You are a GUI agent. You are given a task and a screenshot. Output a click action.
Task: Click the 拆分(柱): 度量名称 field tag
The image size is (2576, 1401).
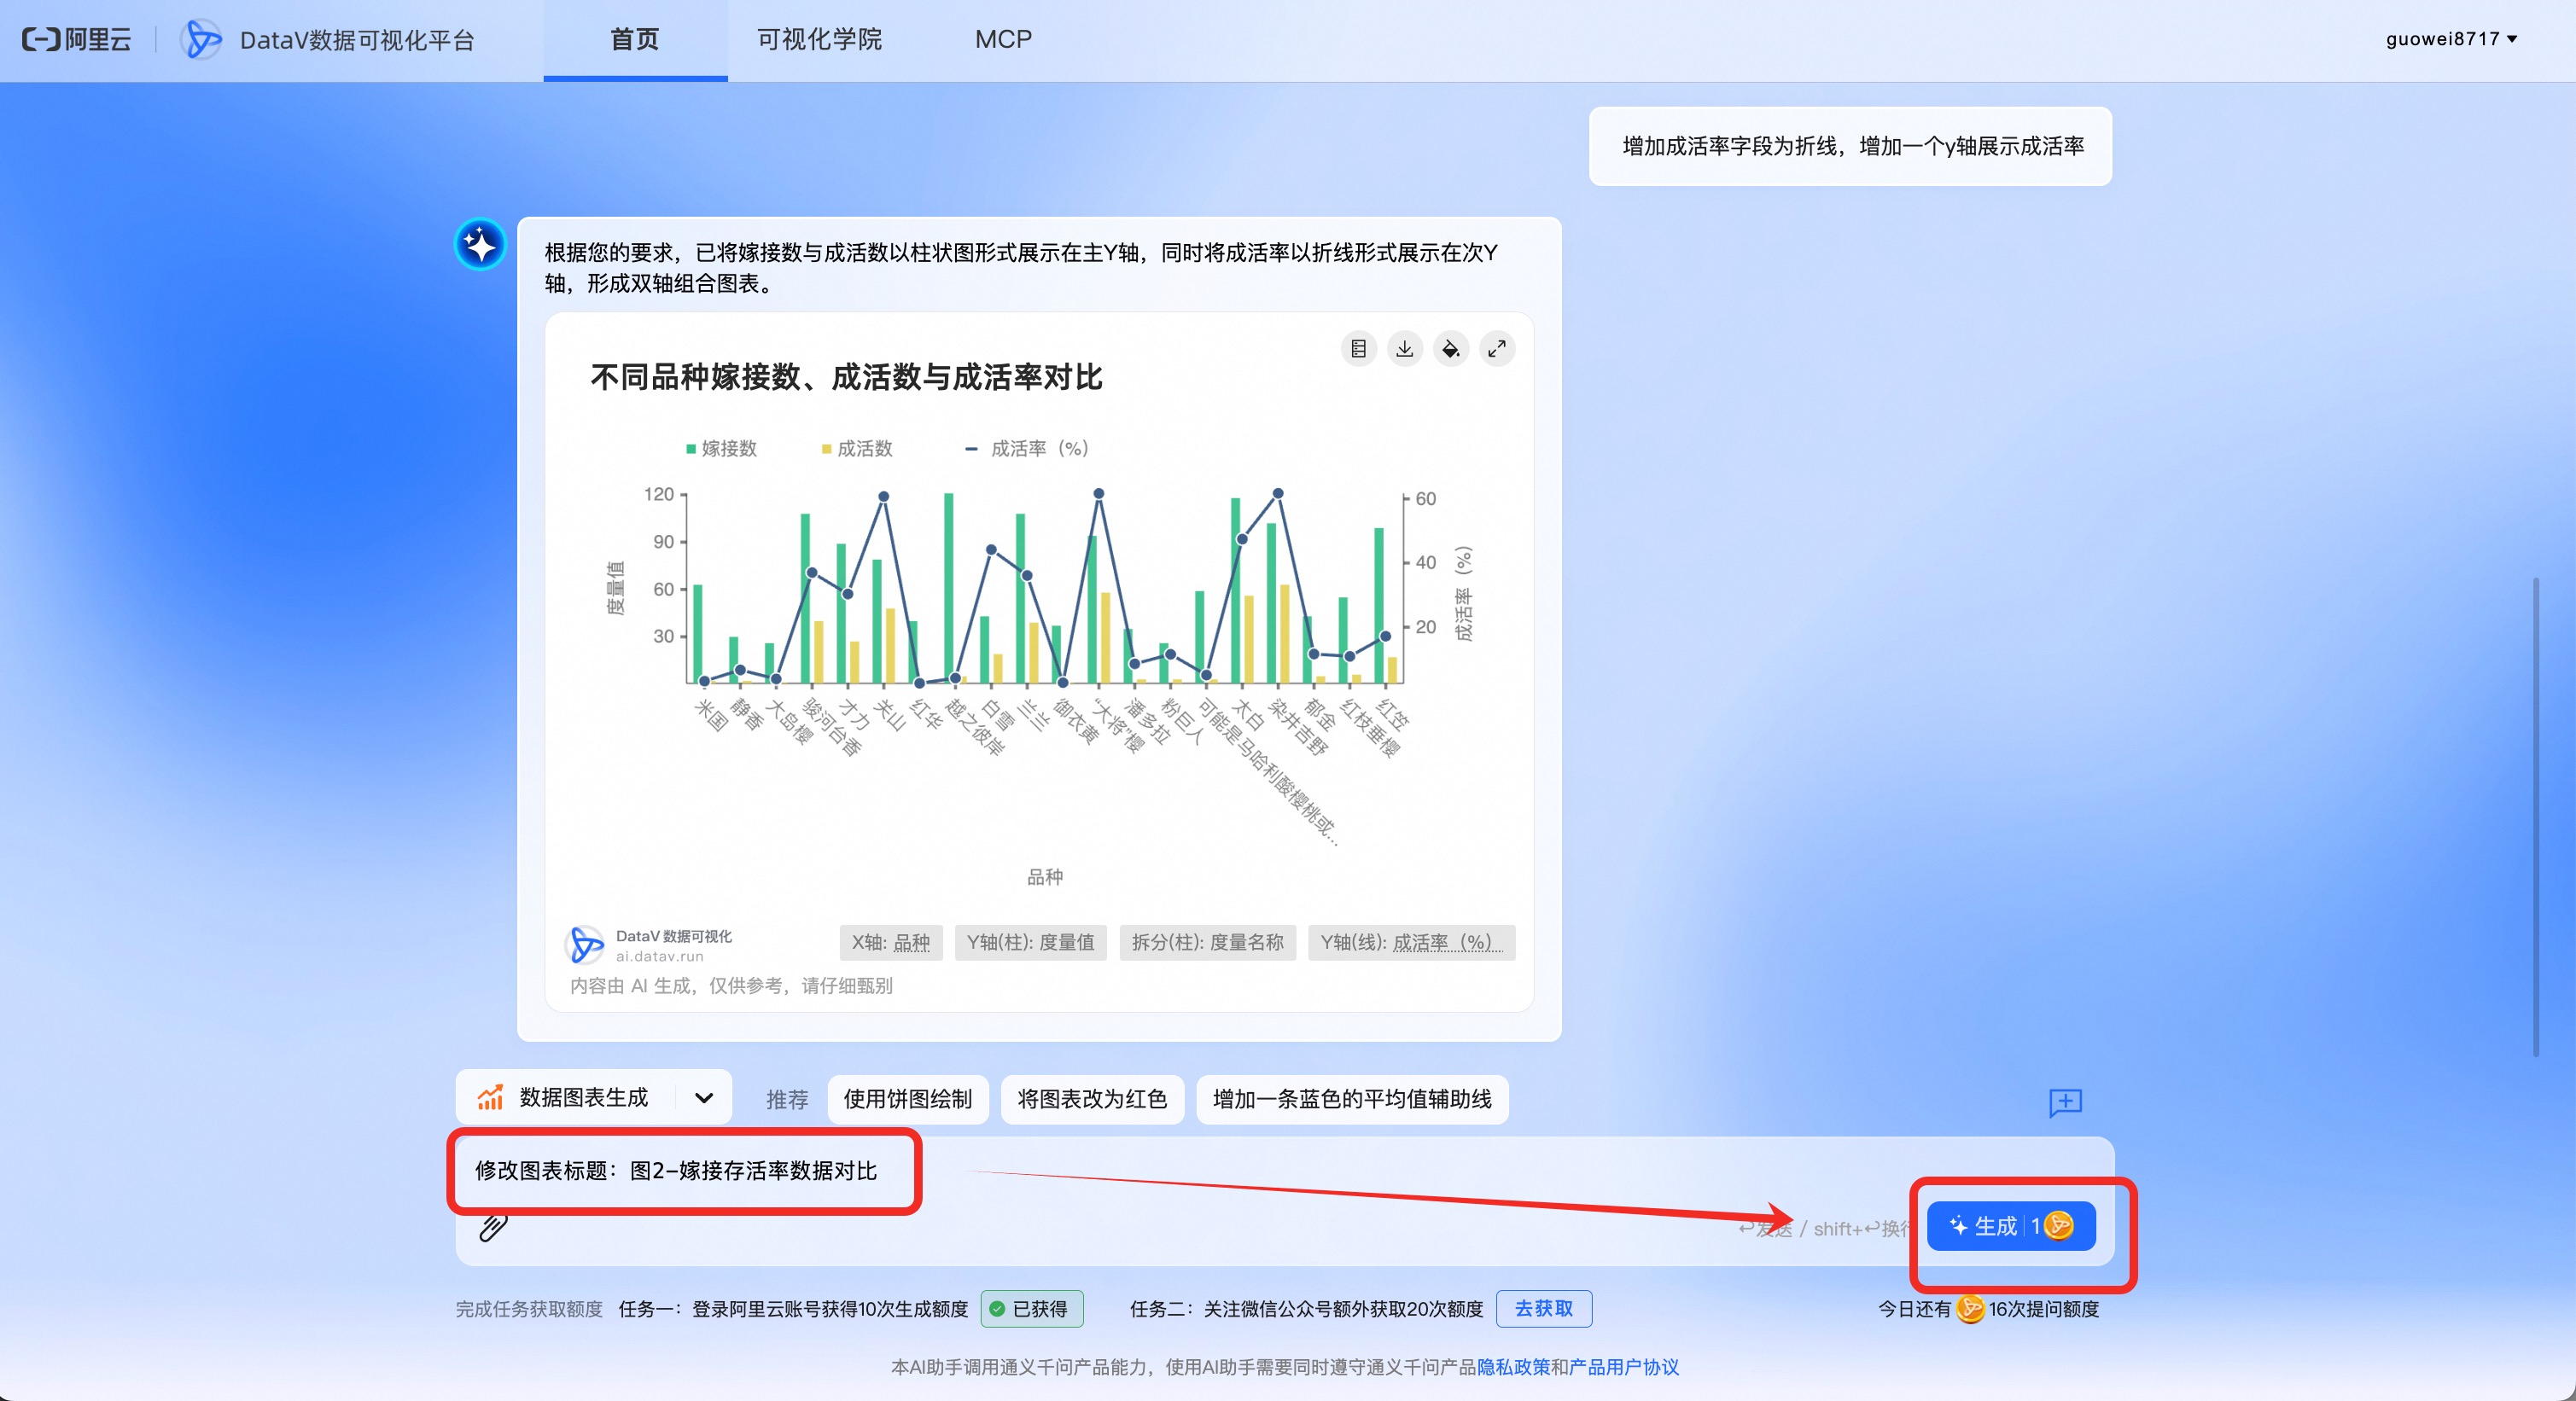point(1207,942)
